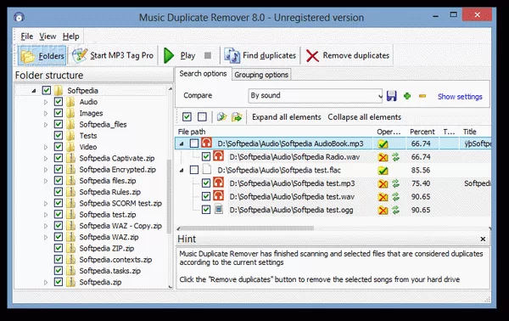Launch Start MP3 Tag Pro
This screenshot has height=321, width=509.
(113, 55)
